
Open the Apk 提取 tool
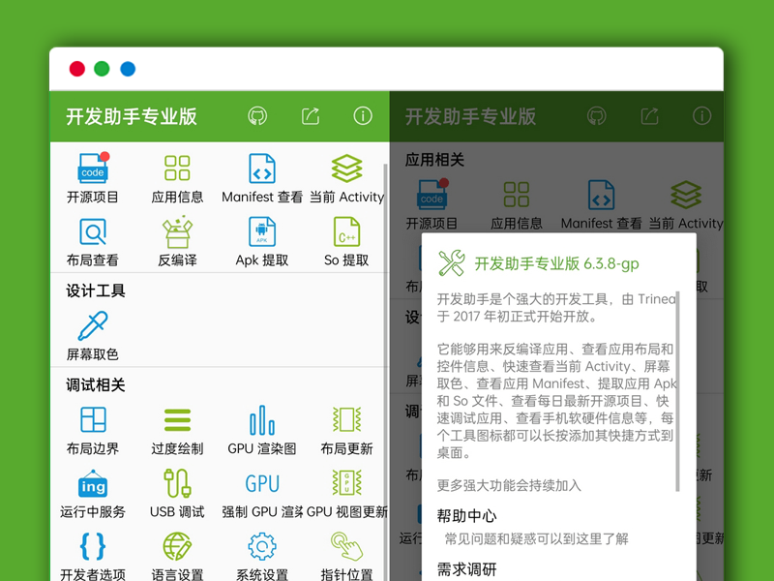tap(262, 242)
